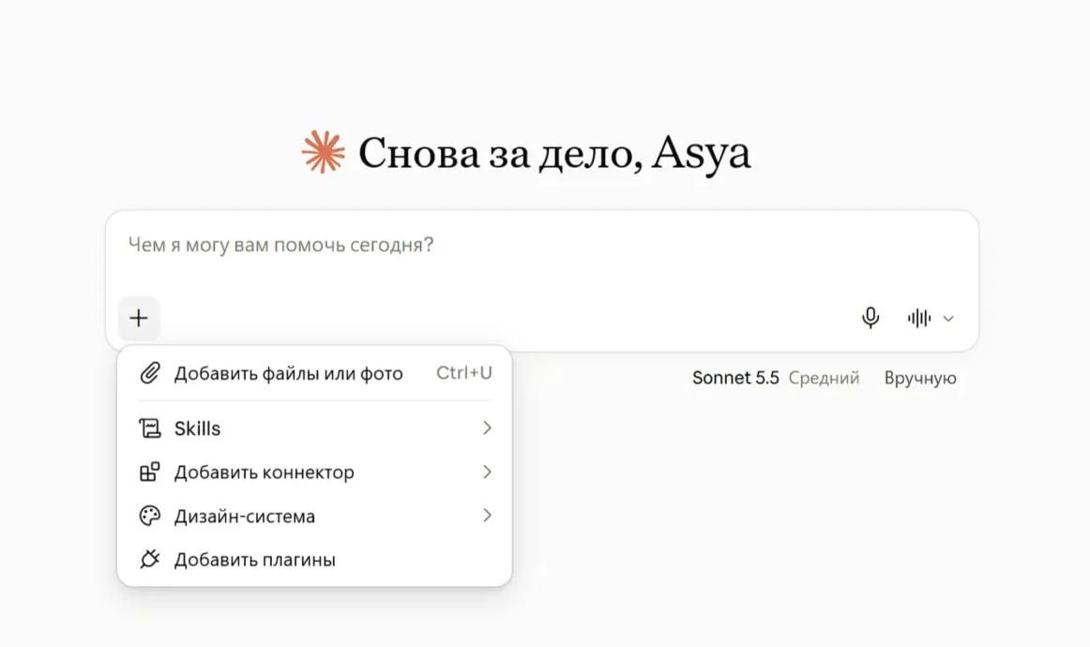
Task: Expand the 'Дизайн-система' submenu arrow
Action: (x=487, y=516)
